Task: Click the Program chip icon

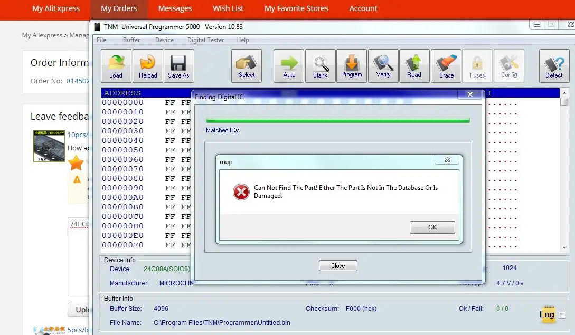Action: pyautogui.click(x=351, y=66)
